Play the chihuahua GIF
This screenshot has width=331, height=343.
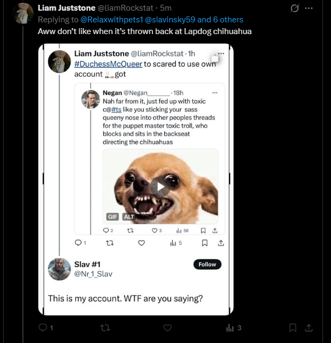click(x=160, y=187)
